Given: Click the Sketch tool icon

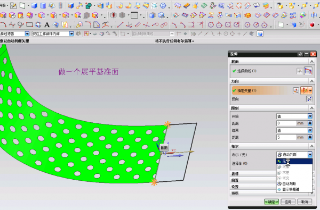Looking at the screenshot, I should (x=13, y=6).
